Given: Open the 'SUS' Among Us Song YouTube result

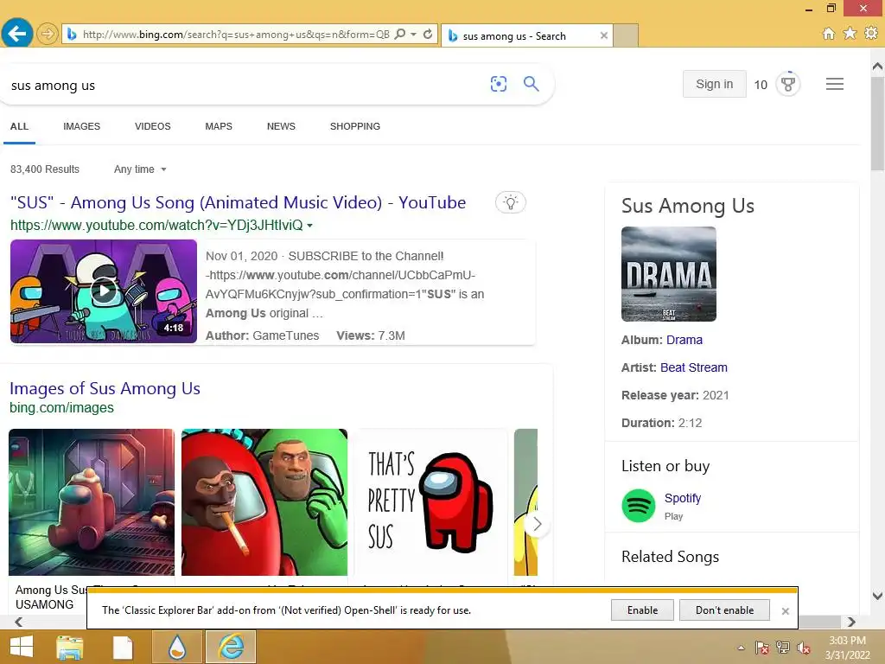Looking at the screenshot, I should (239, 202).
